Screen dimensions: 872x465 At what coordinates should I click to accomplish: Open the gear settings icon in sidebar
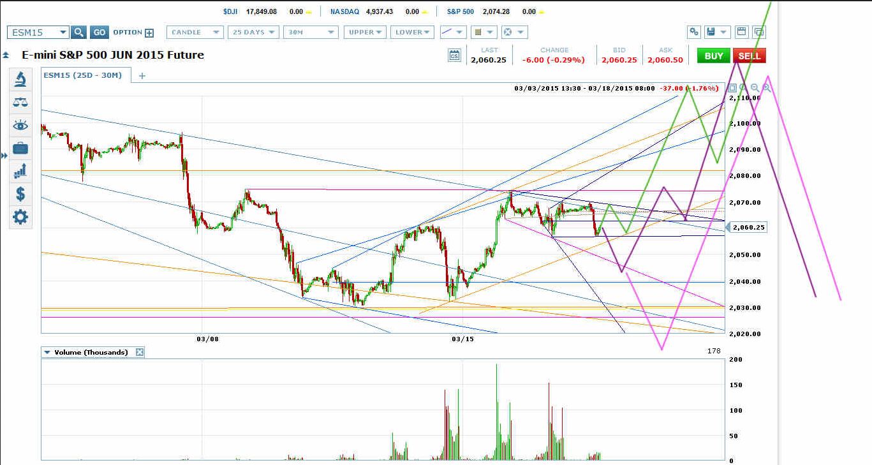point(20,218)
